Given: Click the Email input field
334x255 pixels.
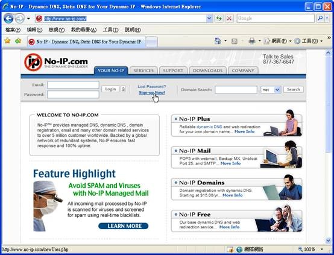Looking at the screenshot, I should point(73,85).
